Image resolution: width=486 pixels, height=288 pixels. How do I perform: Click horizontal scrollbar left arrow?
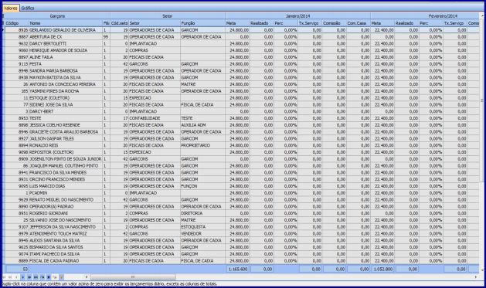click(87, 277)
